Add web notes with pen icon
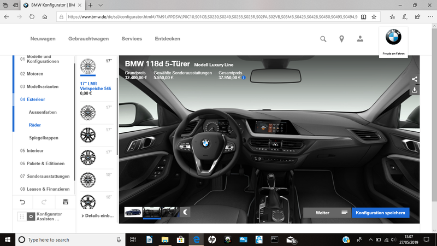 pos(405,17)
